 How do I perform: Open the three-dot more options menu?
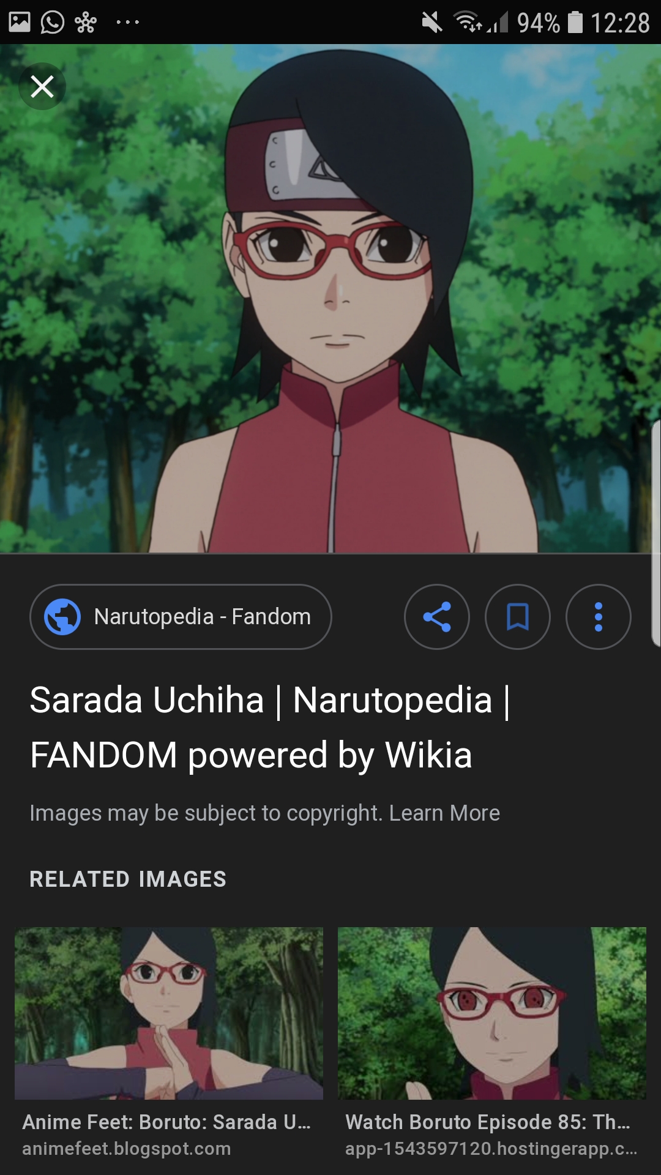[599, 617]
